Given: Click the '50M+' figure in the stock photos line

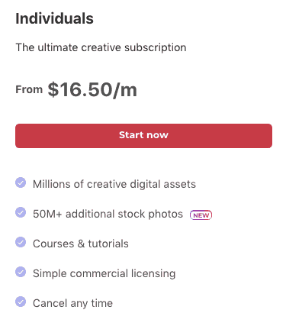Looking at the screenshot, I should [x=47, y=214].
